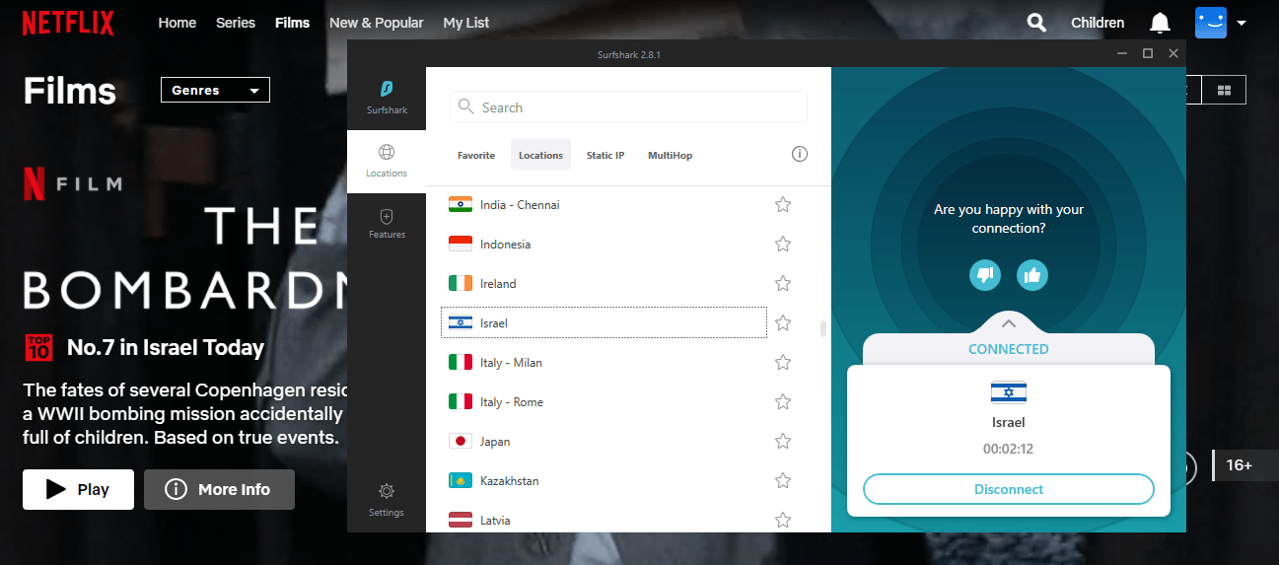Expand Netflix profile menu arrow
The image size is (1279, 565).
[x=1242, y=23]
